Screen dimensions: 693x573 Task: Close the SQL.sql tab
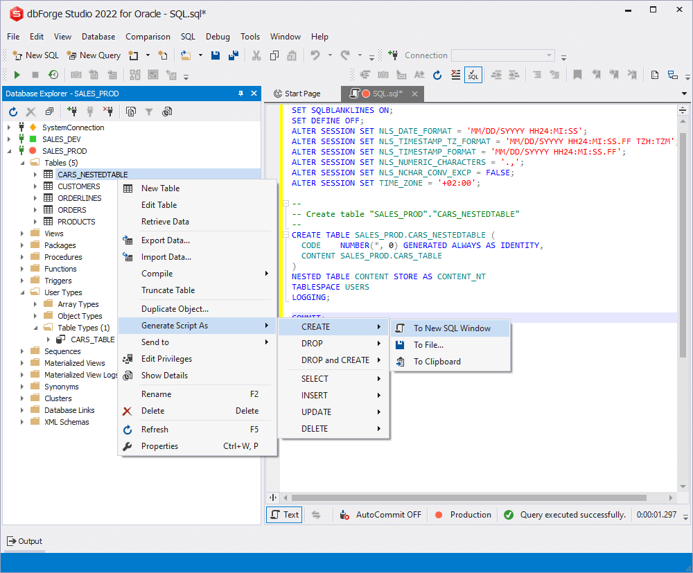click(414, 94)
